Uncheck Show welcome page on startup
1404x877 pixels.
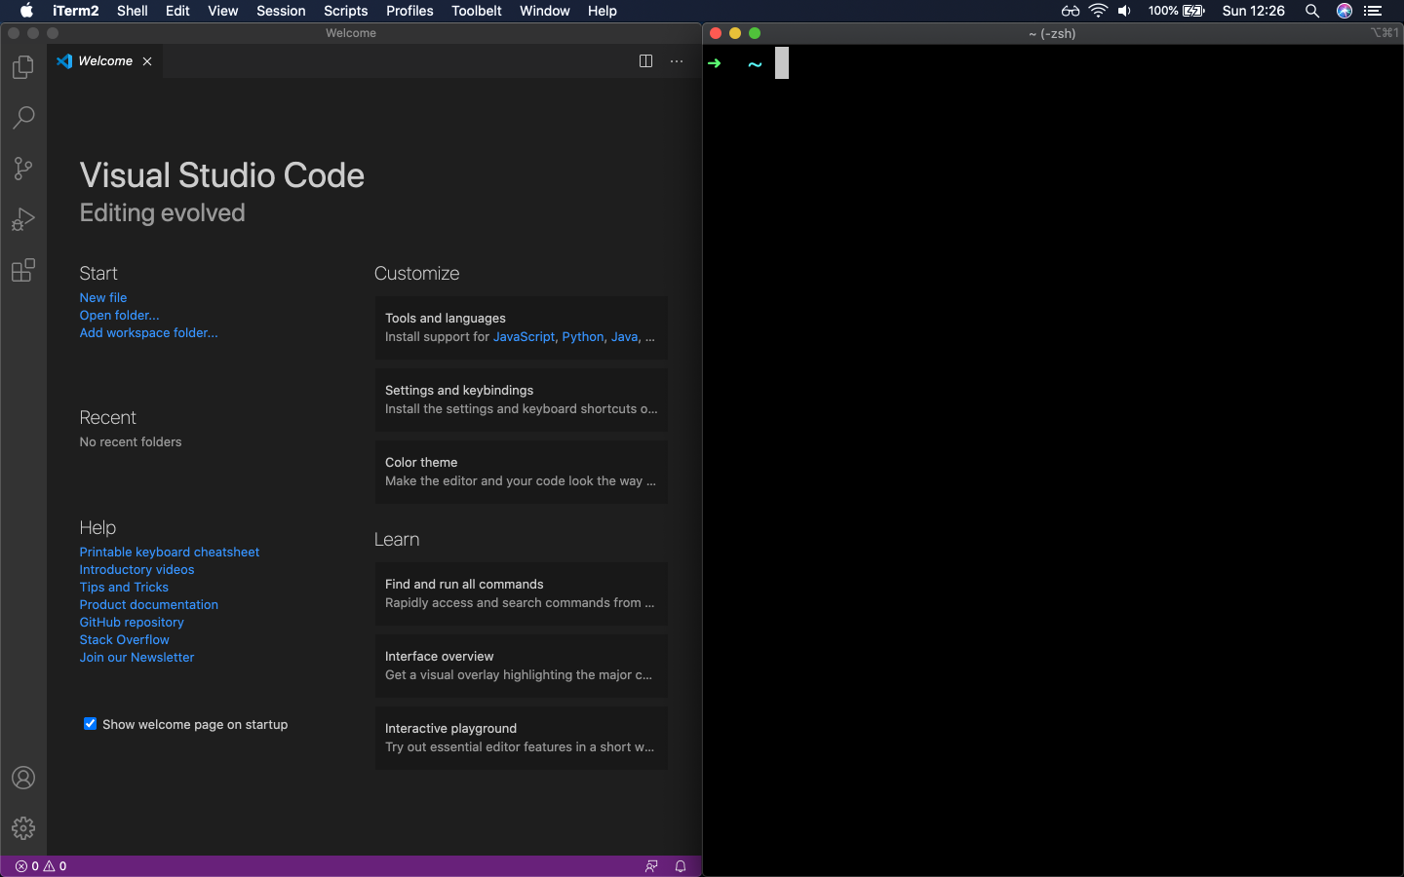coord(91,724)
